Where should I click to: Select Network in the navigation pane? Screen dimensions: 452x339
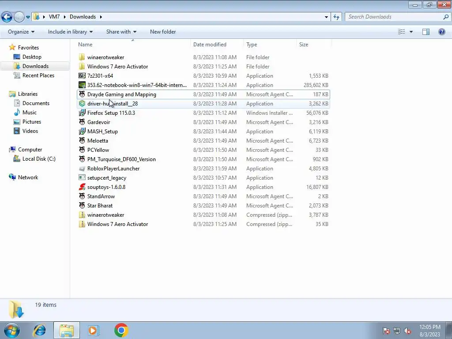pyautogui.click(x=28, y=177)
